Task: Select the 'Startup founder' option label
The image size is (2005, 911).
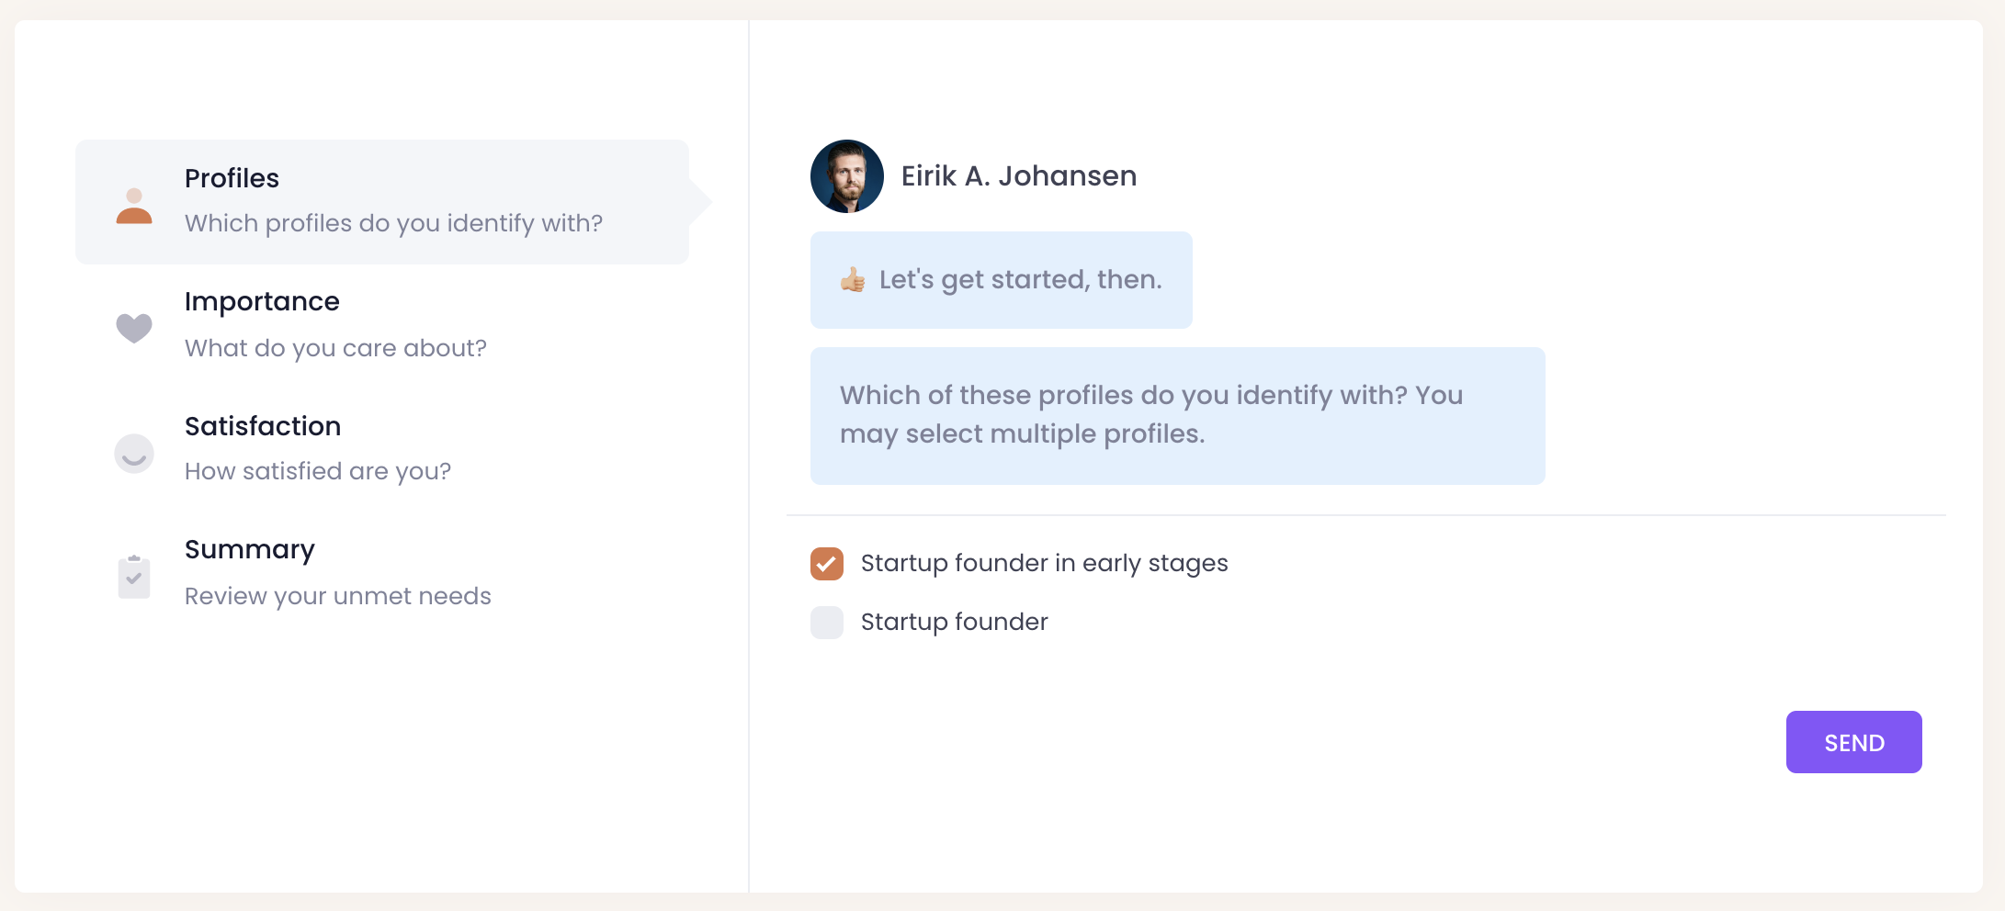Action: coord(954,622)
